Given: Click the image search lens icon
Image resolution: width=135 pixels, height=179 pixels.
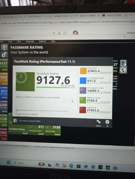Looking at the screenshot, I should click(x=65, y=33).
